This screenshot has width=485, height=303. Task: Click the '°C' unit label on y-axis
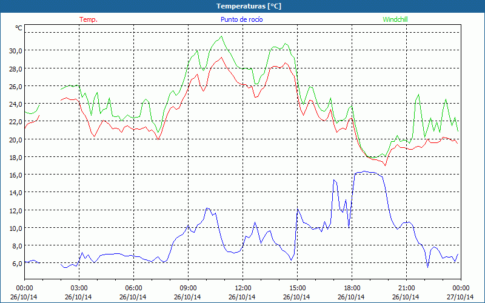[x=19, y=28]
